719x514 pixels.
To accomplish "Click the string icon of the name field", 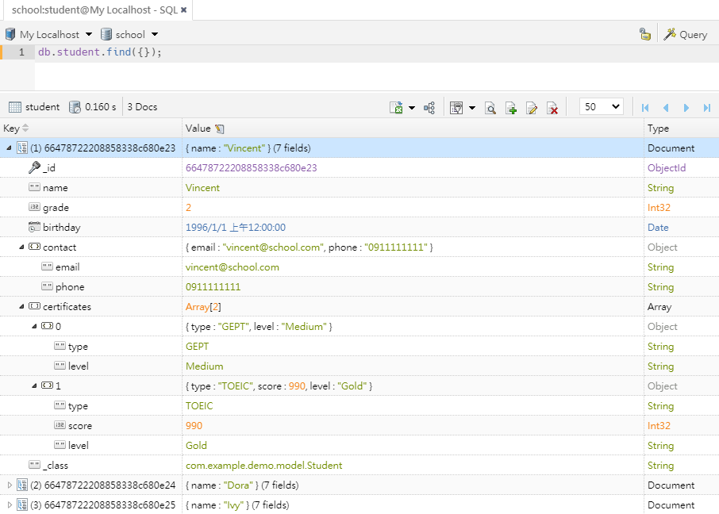I will (34, 187).
